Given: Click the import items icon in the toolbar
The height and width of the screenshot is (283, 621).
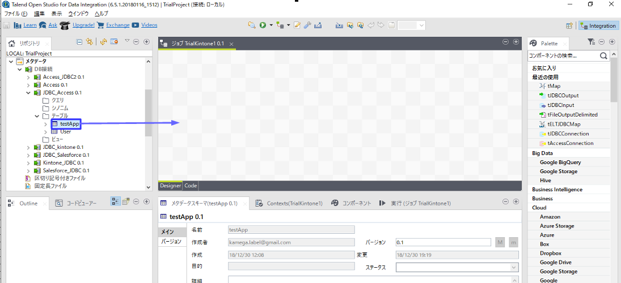Looking at the screenshot, I should point(339,25).
